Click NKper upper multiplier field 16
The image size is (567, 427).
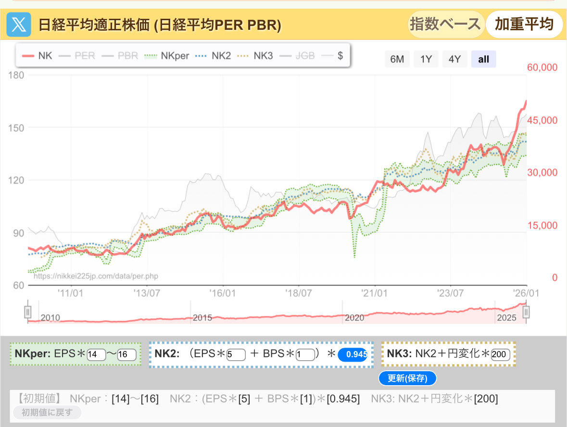tap(126, 354)
